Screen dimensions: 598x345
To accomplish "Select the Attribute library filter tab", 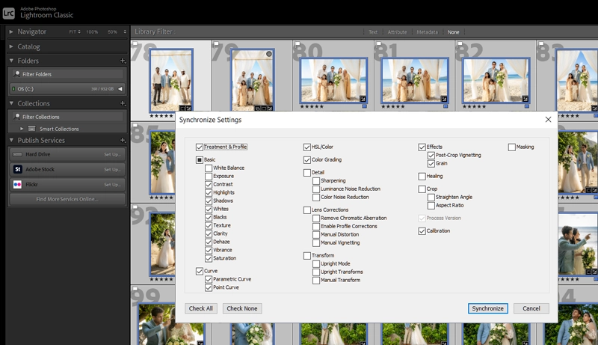I will pos(397,32).
